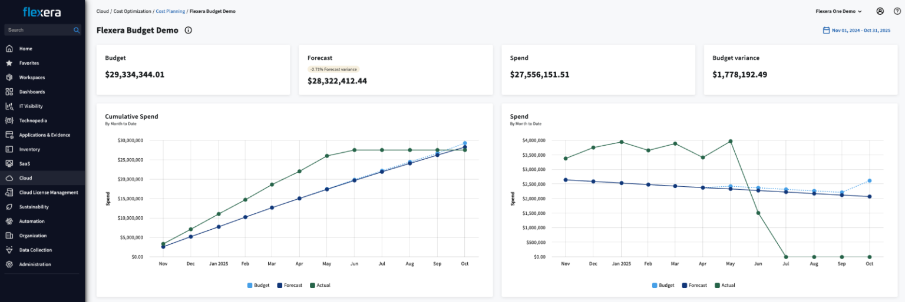905x302 pixels.
Task: Open the Nov 01, 2024 - Oct 31, 2025 date picker
Action: (860, 31)
